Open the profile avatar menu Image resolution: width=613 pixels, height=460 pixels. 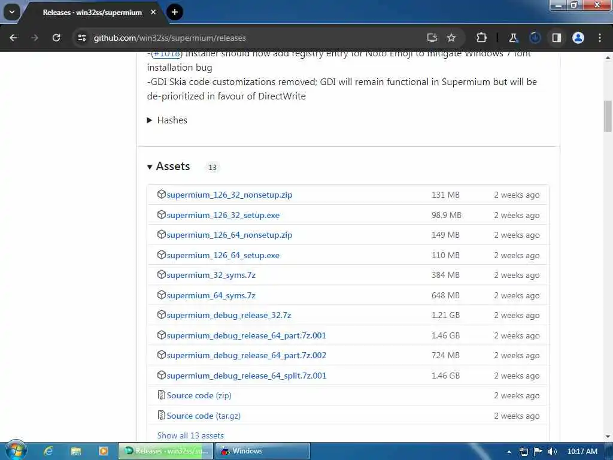click(578, 38)
